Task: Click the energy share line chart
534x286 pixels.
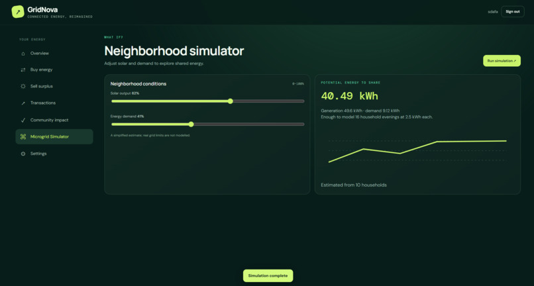Action: click(x=417, y=151)
